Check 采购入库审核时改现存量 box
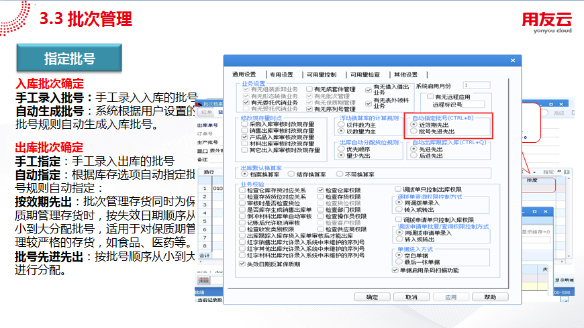584x328 pixels. tap(245, 124)
